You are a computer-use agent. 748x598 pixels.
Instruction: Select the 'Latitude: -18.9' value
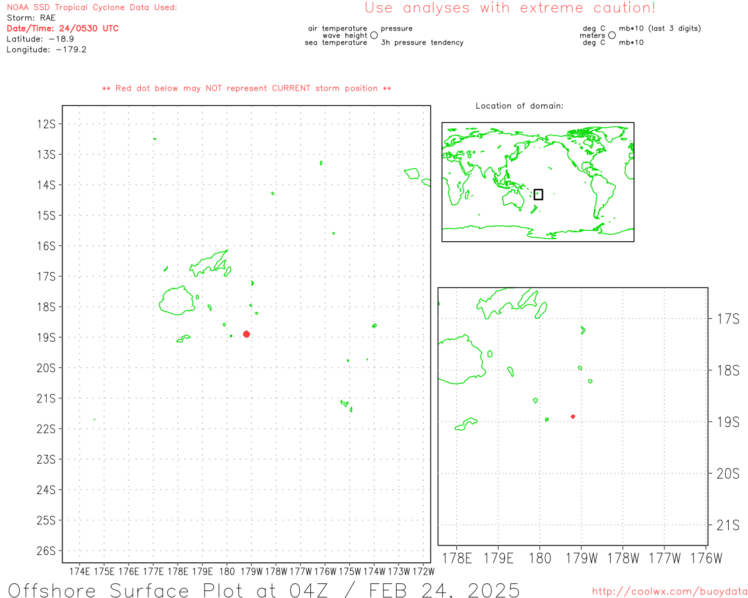pyautogui.click(x=40, y=39)
